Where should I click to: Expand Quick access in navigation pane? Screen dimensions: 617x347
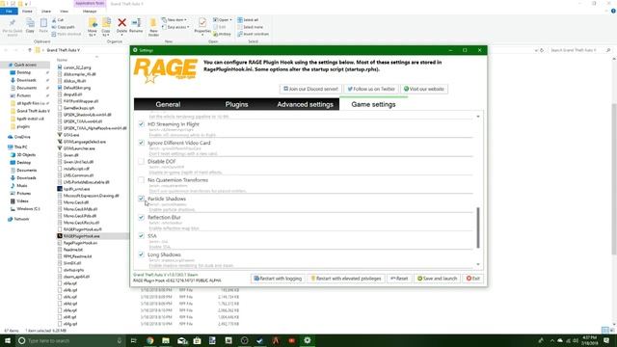click(25, 65)
